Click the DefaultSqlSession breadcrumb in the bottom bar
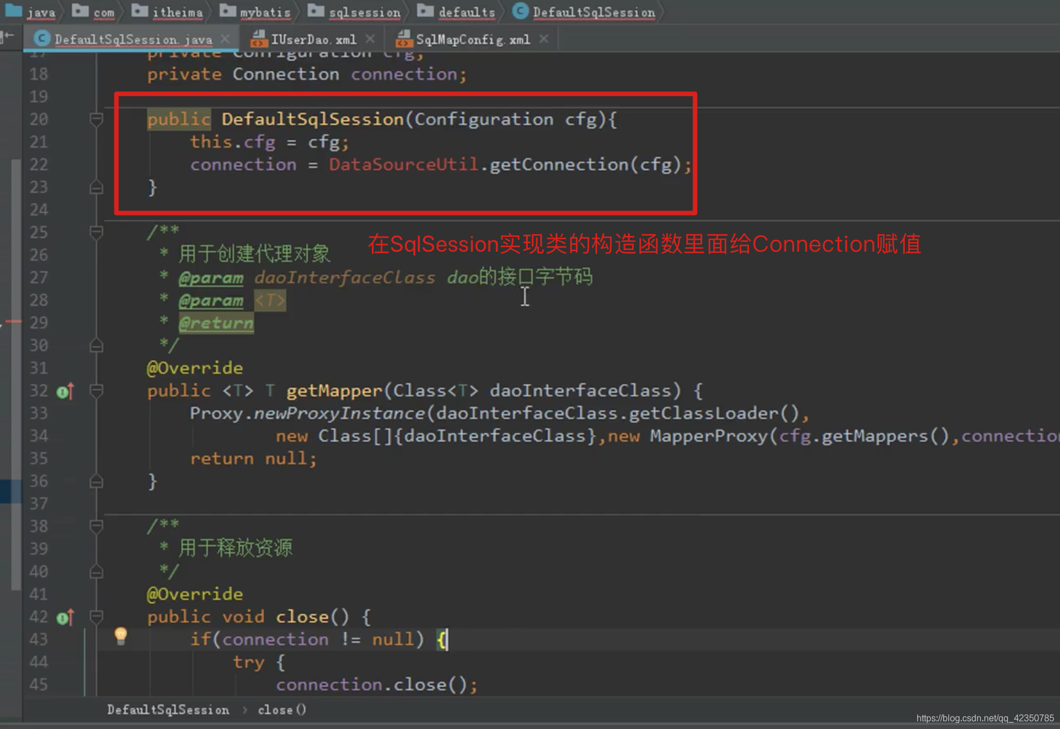Viewport: 1060px width, 729px height. [168, 710]
